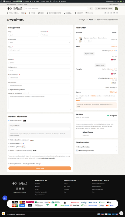Open Regulamin Sklepu footer link
The width and height of the screenshot is (125, 217).
tap(40, 195)
